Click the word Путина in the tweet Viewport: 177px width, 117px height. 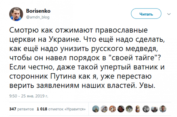pos(63,76)
